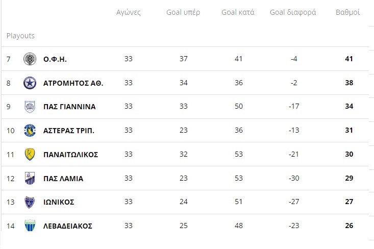Click the Goal κατά column header
This screenshot has height=249, width=374.
coord(238,12)
